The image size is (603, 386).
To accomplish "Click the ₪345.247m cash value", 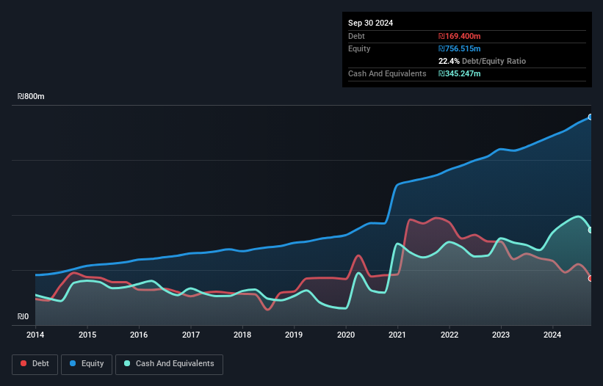I will click(460, 73).
